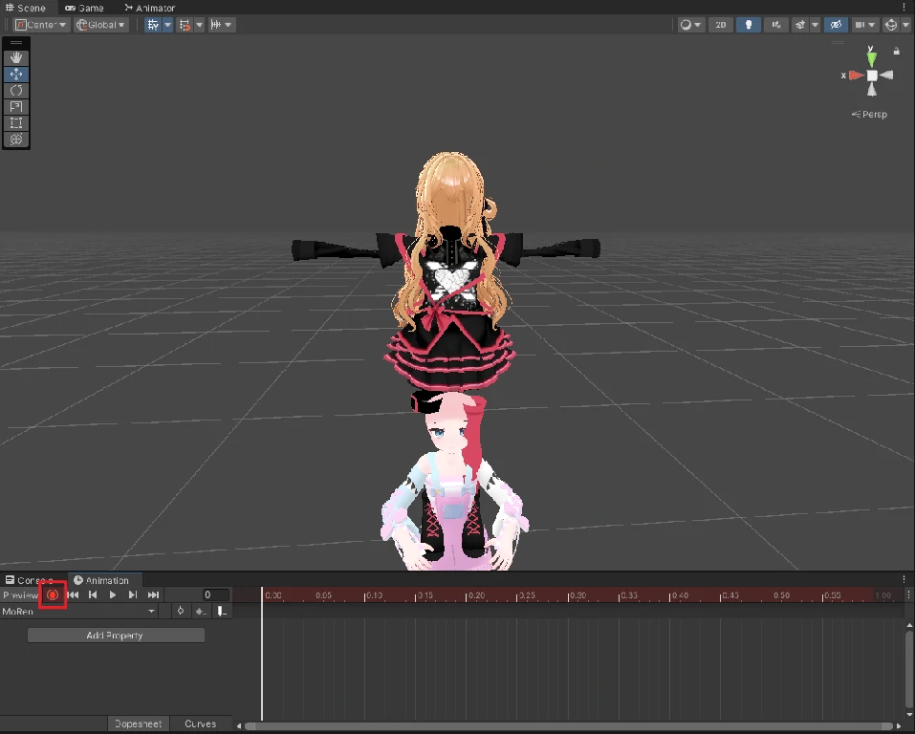
Task: Toggle 2D view mode
Action: tap(721, 25)
